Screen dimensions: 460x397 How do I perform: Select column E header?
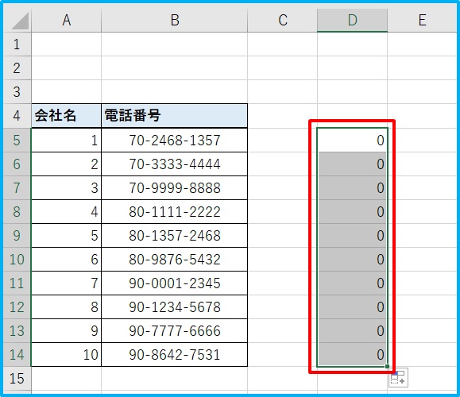pos(422,20)
